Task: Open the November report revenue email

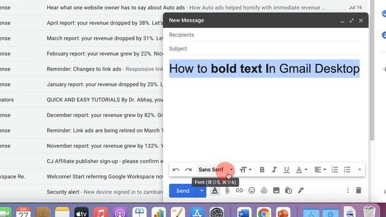Action: (81, 146)
